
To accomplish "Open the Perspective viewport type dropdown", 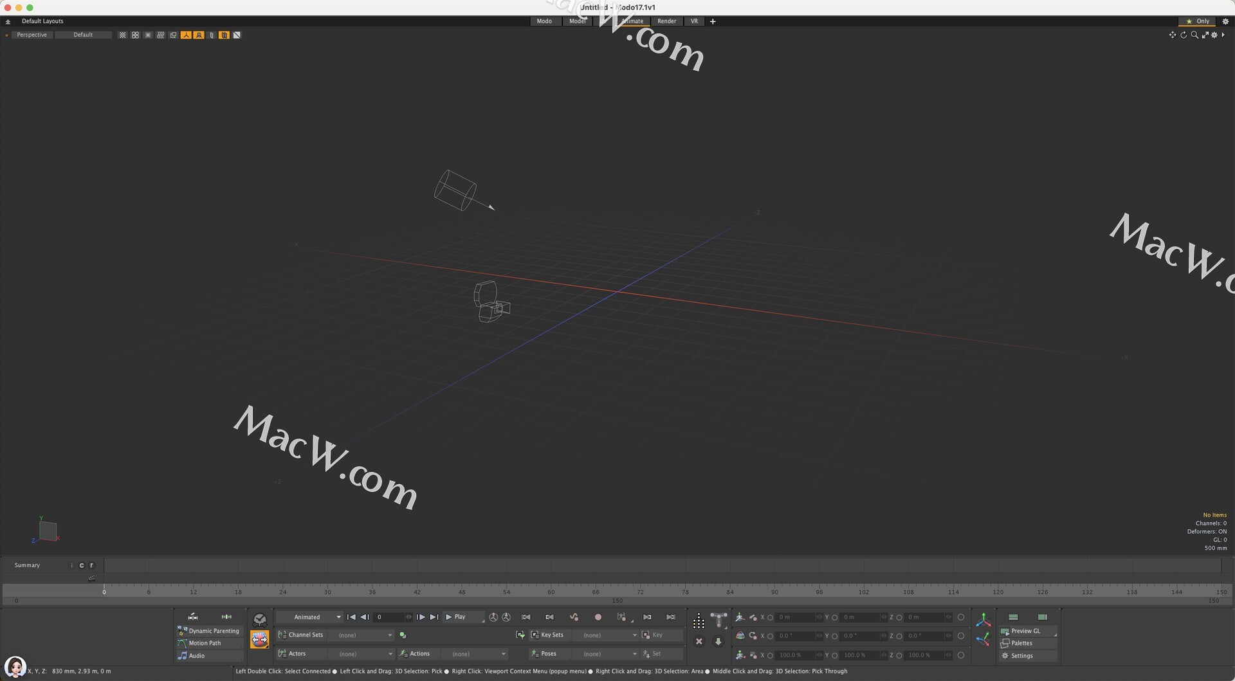I will tap(32, 35).
